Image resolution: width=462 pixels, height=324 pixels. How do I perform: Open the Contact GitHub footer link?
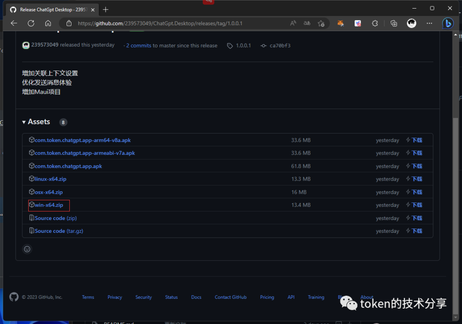[x=231, y=297]
